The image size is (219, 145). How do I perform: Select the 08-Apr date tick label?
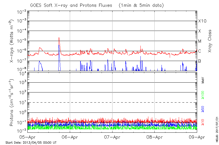[155, 137]
